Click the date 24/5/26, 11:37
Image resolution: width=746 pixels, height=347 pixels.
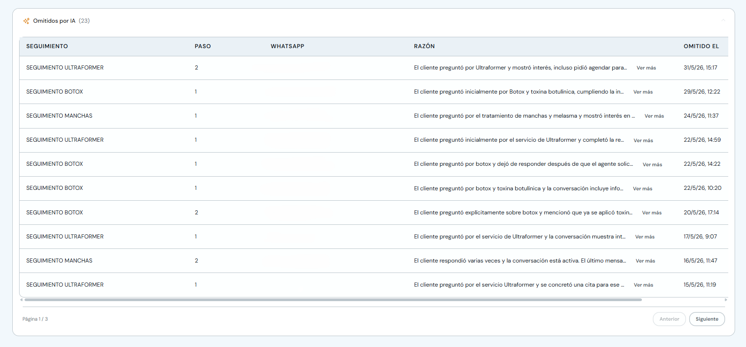click(701, 116)
